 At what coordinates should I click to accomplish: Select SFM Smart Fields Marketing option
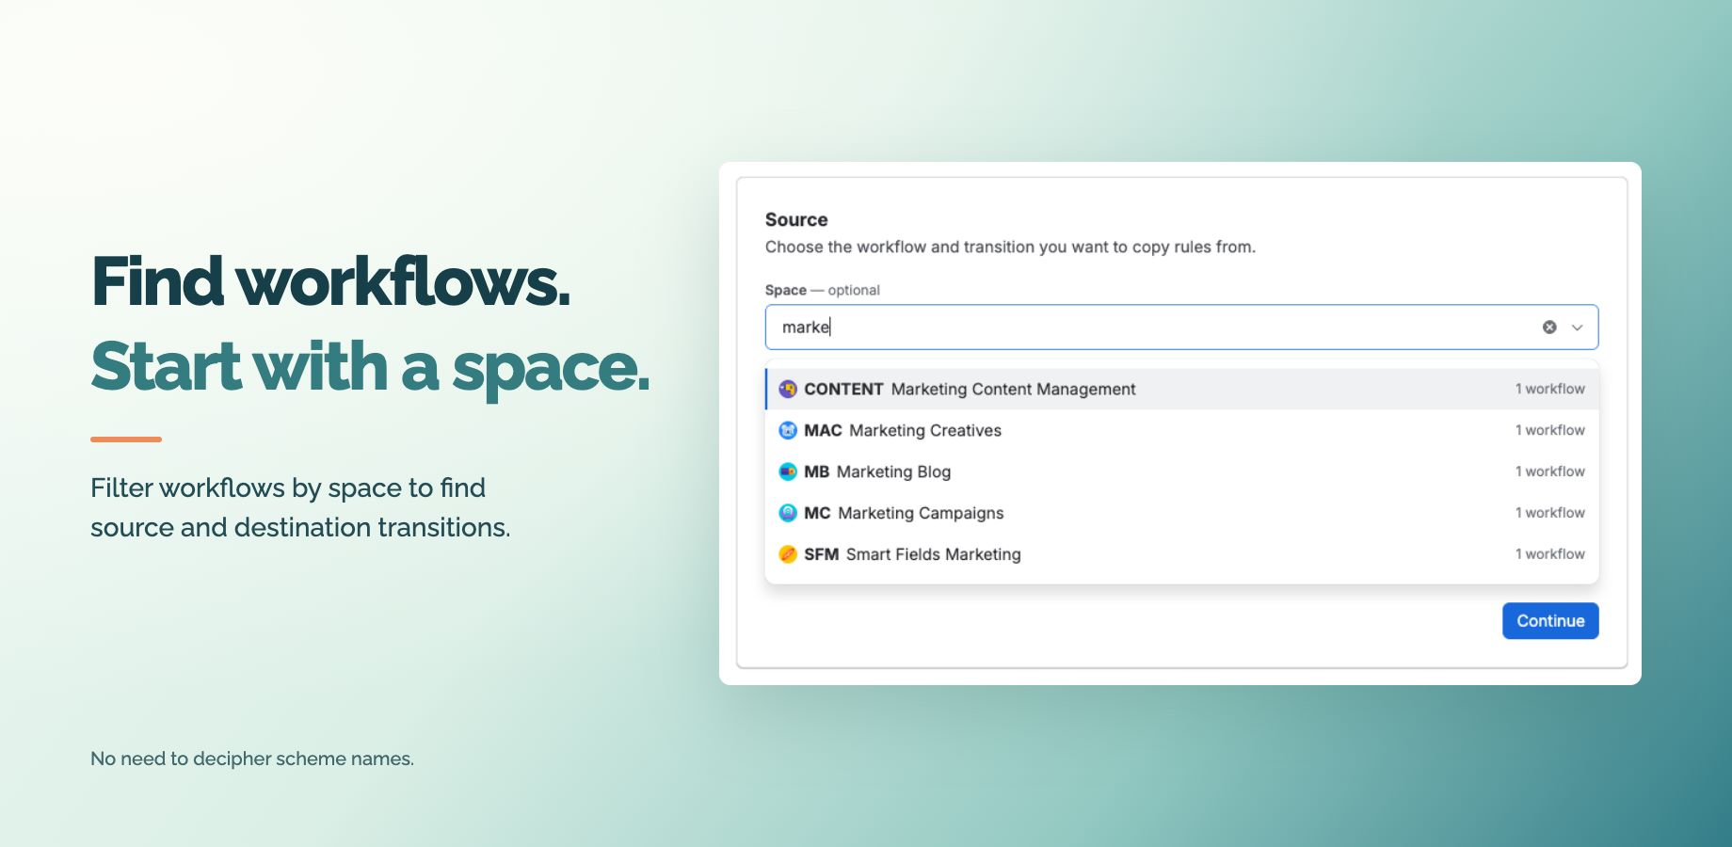tap(1182, 554)
